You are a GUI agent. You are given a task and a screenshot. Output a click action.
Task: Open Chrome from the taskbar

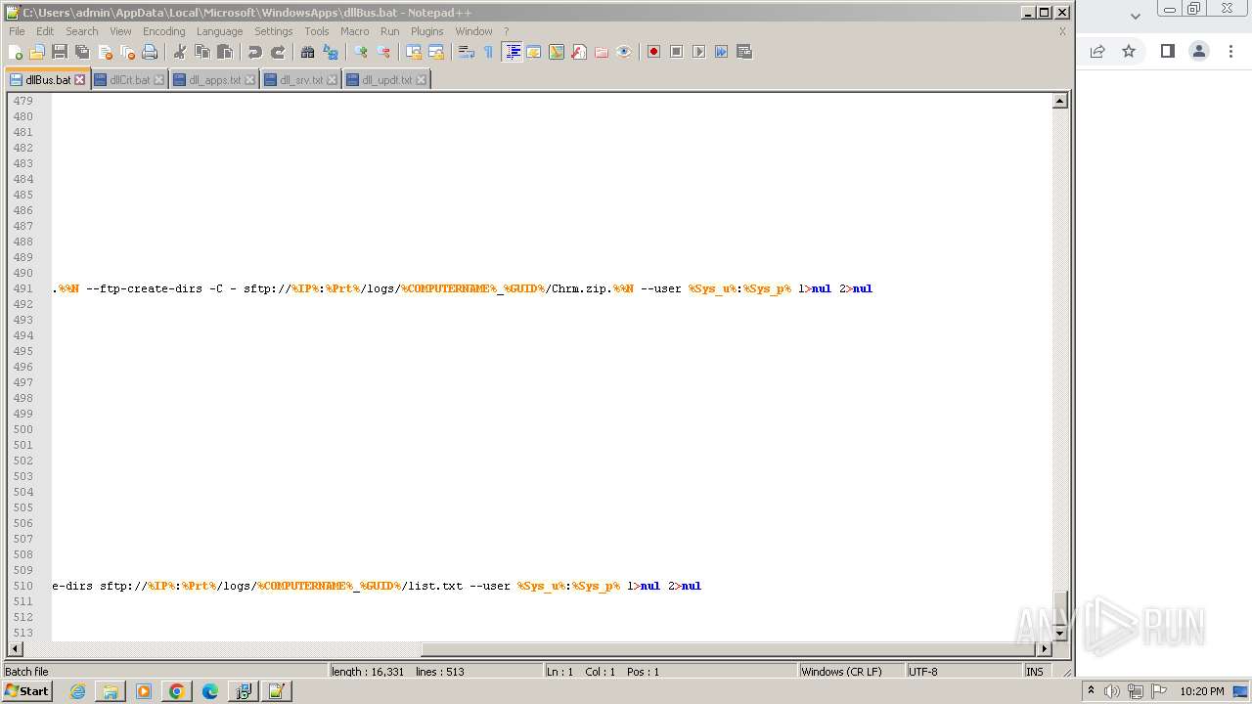click(x=176, y=691)
